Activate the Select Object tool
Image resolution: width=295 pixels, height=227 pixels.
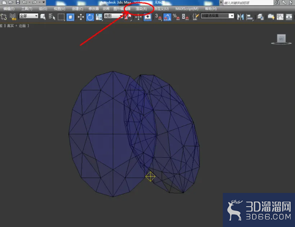click(x=43, y=17)
